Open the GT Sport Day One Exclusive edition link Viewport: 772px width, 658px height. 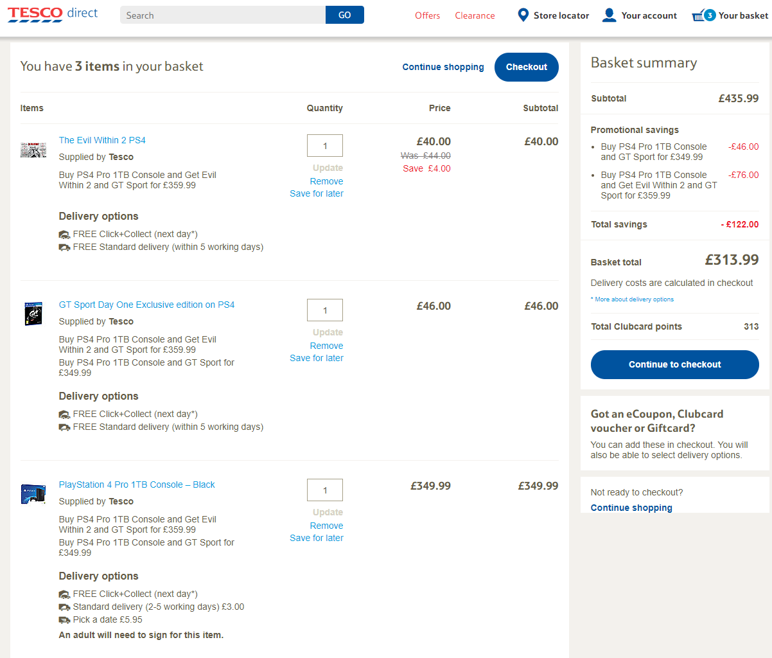click(147, 305)
